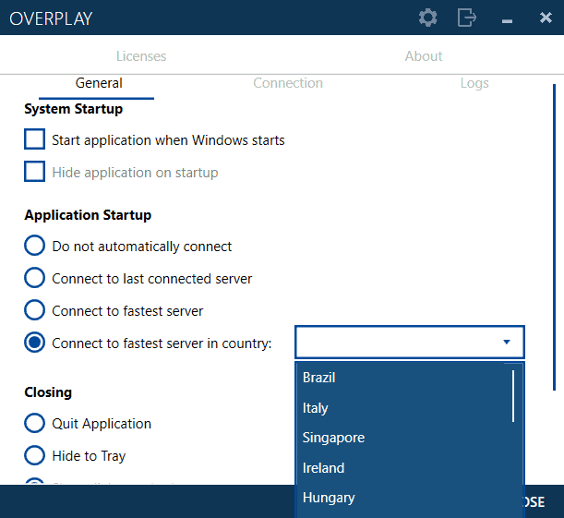Select Do not automatically connect
Image resolution: width=564 pixels, height=518 pixels.
[34, 246]
